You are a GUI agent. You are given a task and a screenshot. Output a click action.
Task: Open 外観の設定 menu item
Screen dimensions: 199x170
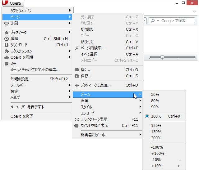(37, 79)
